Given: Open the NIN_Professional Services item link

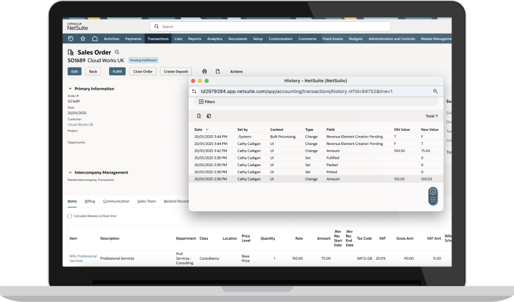Looking at the screenshot, I should 83,259.
